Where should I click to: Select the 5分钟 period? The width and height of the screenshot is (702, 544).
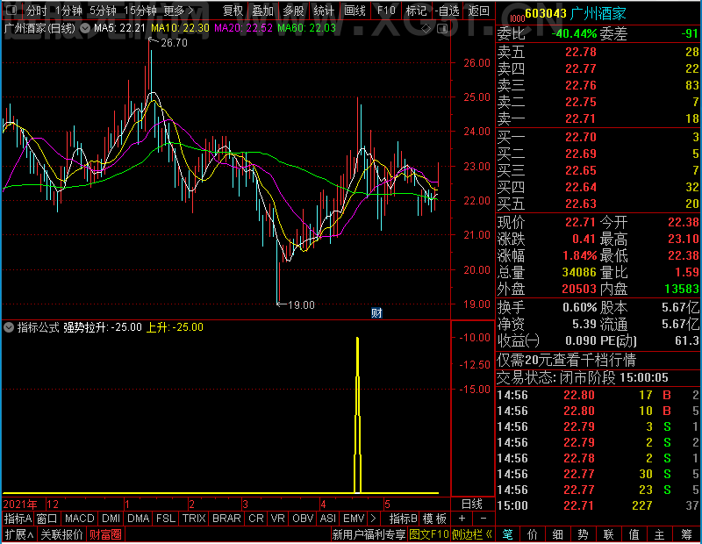pos(103,11)
